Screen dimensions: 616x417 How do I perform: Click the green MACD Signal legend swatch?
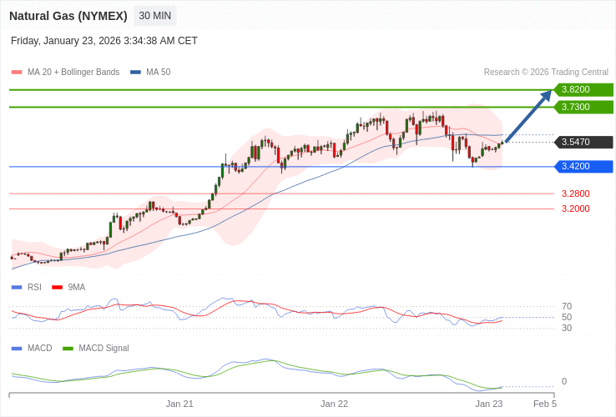point(68,349)
